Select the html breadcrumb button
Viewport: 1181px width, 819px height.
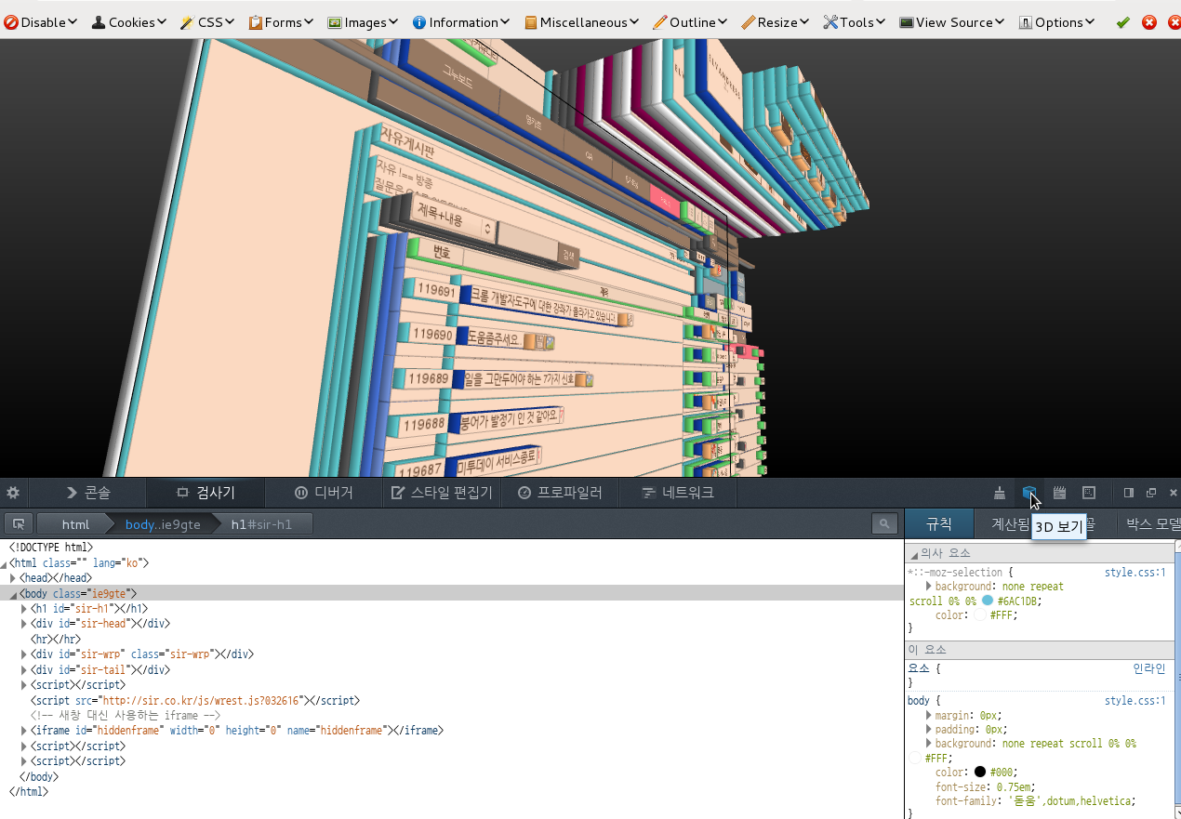point(75,524)
